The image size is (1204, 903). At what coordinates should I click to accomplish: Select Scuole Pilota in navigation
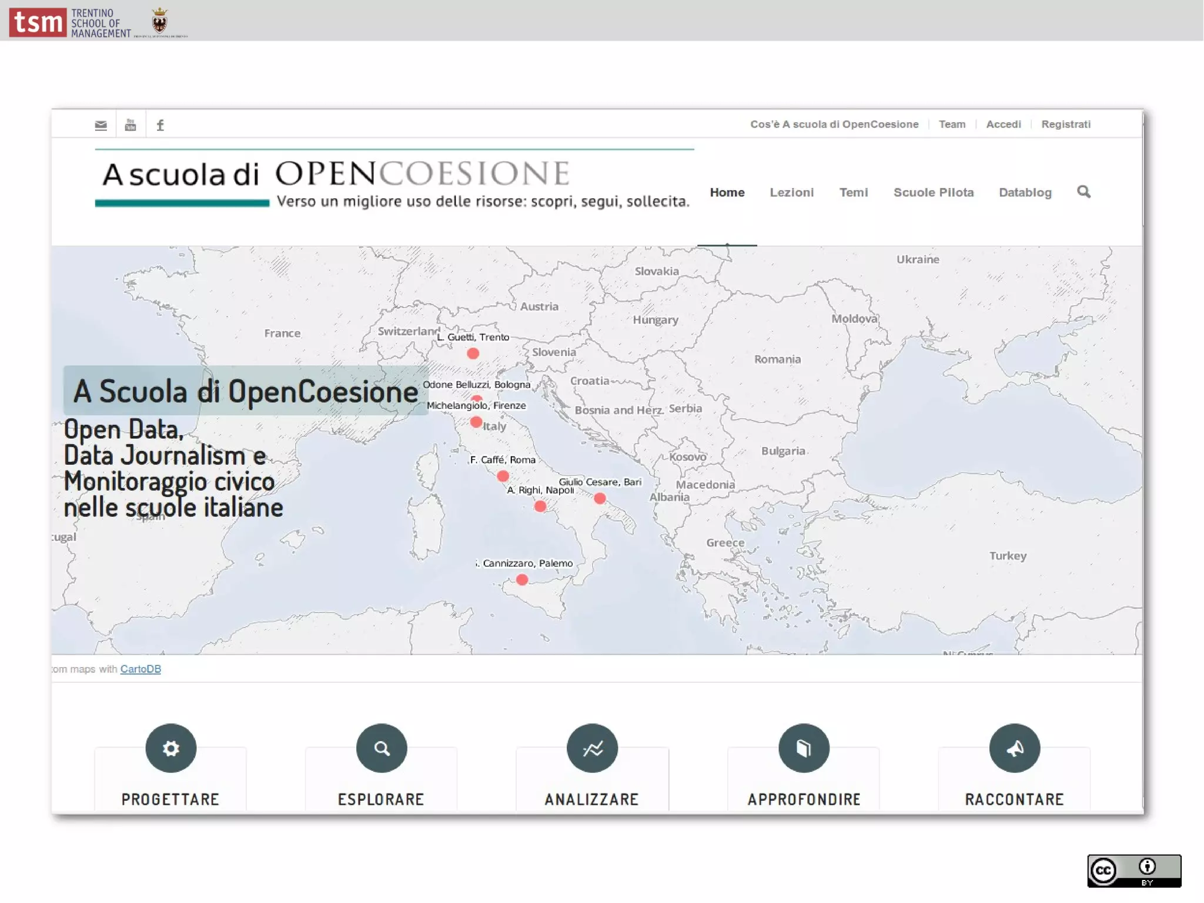tap(933, 192)
